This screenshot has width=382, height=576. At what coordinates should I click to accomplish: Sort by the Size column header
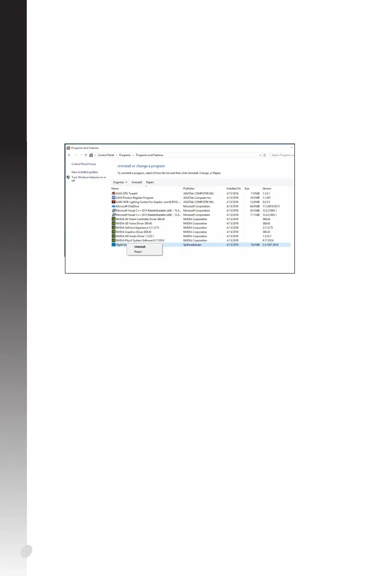tap(247, 188)
